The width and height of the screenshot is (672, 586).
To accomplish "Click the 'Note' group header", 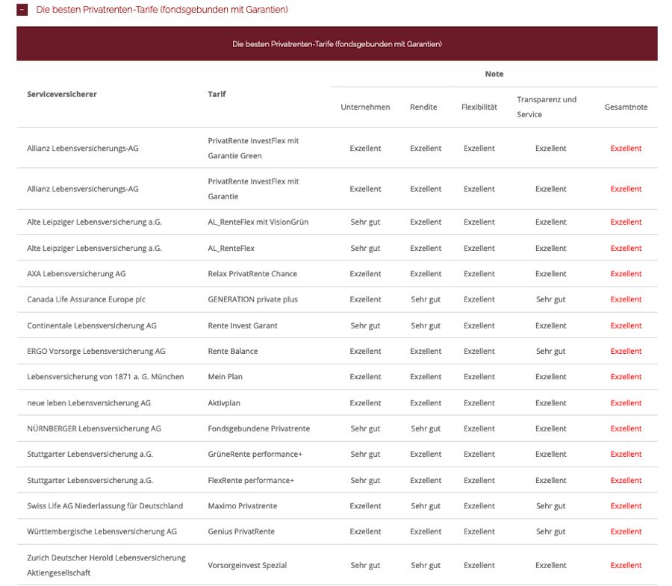I will tap(494, 74).
